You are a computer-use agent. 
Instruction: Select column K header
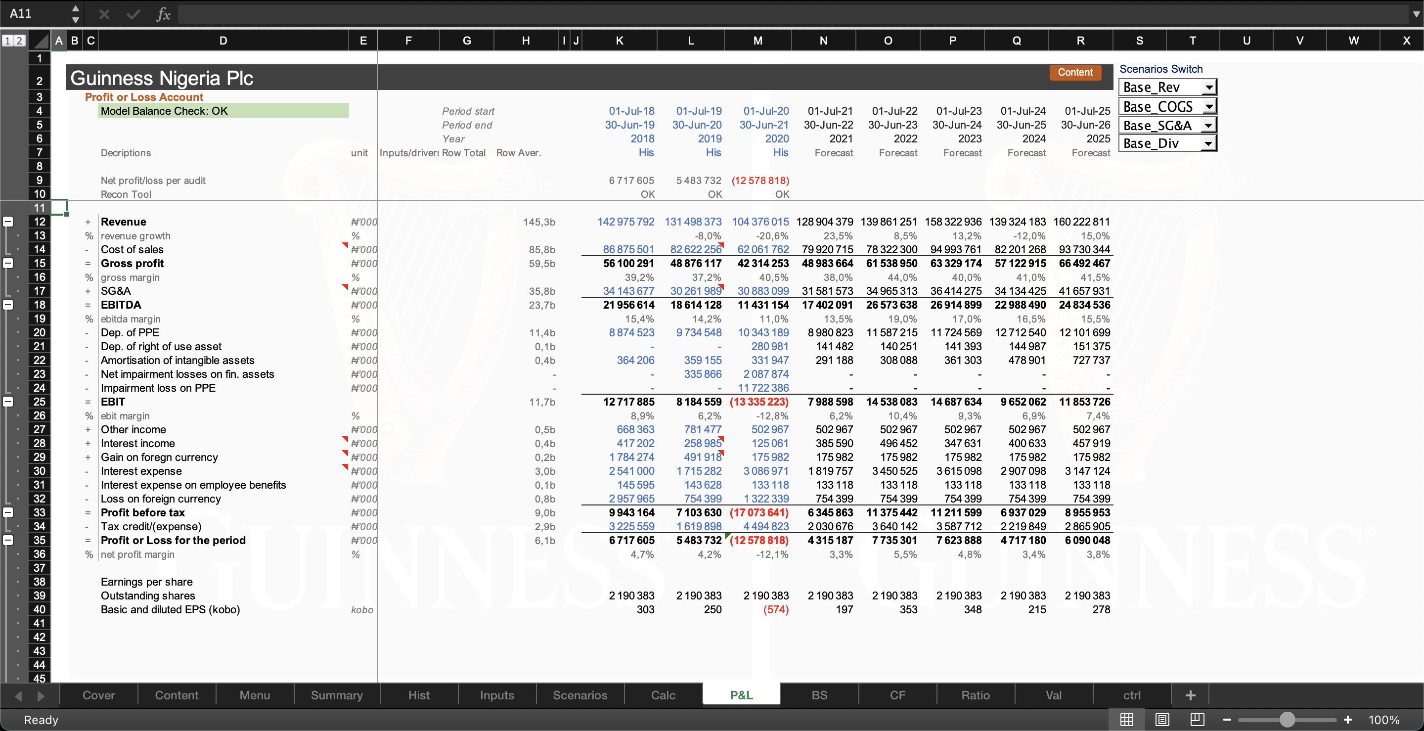619,41
